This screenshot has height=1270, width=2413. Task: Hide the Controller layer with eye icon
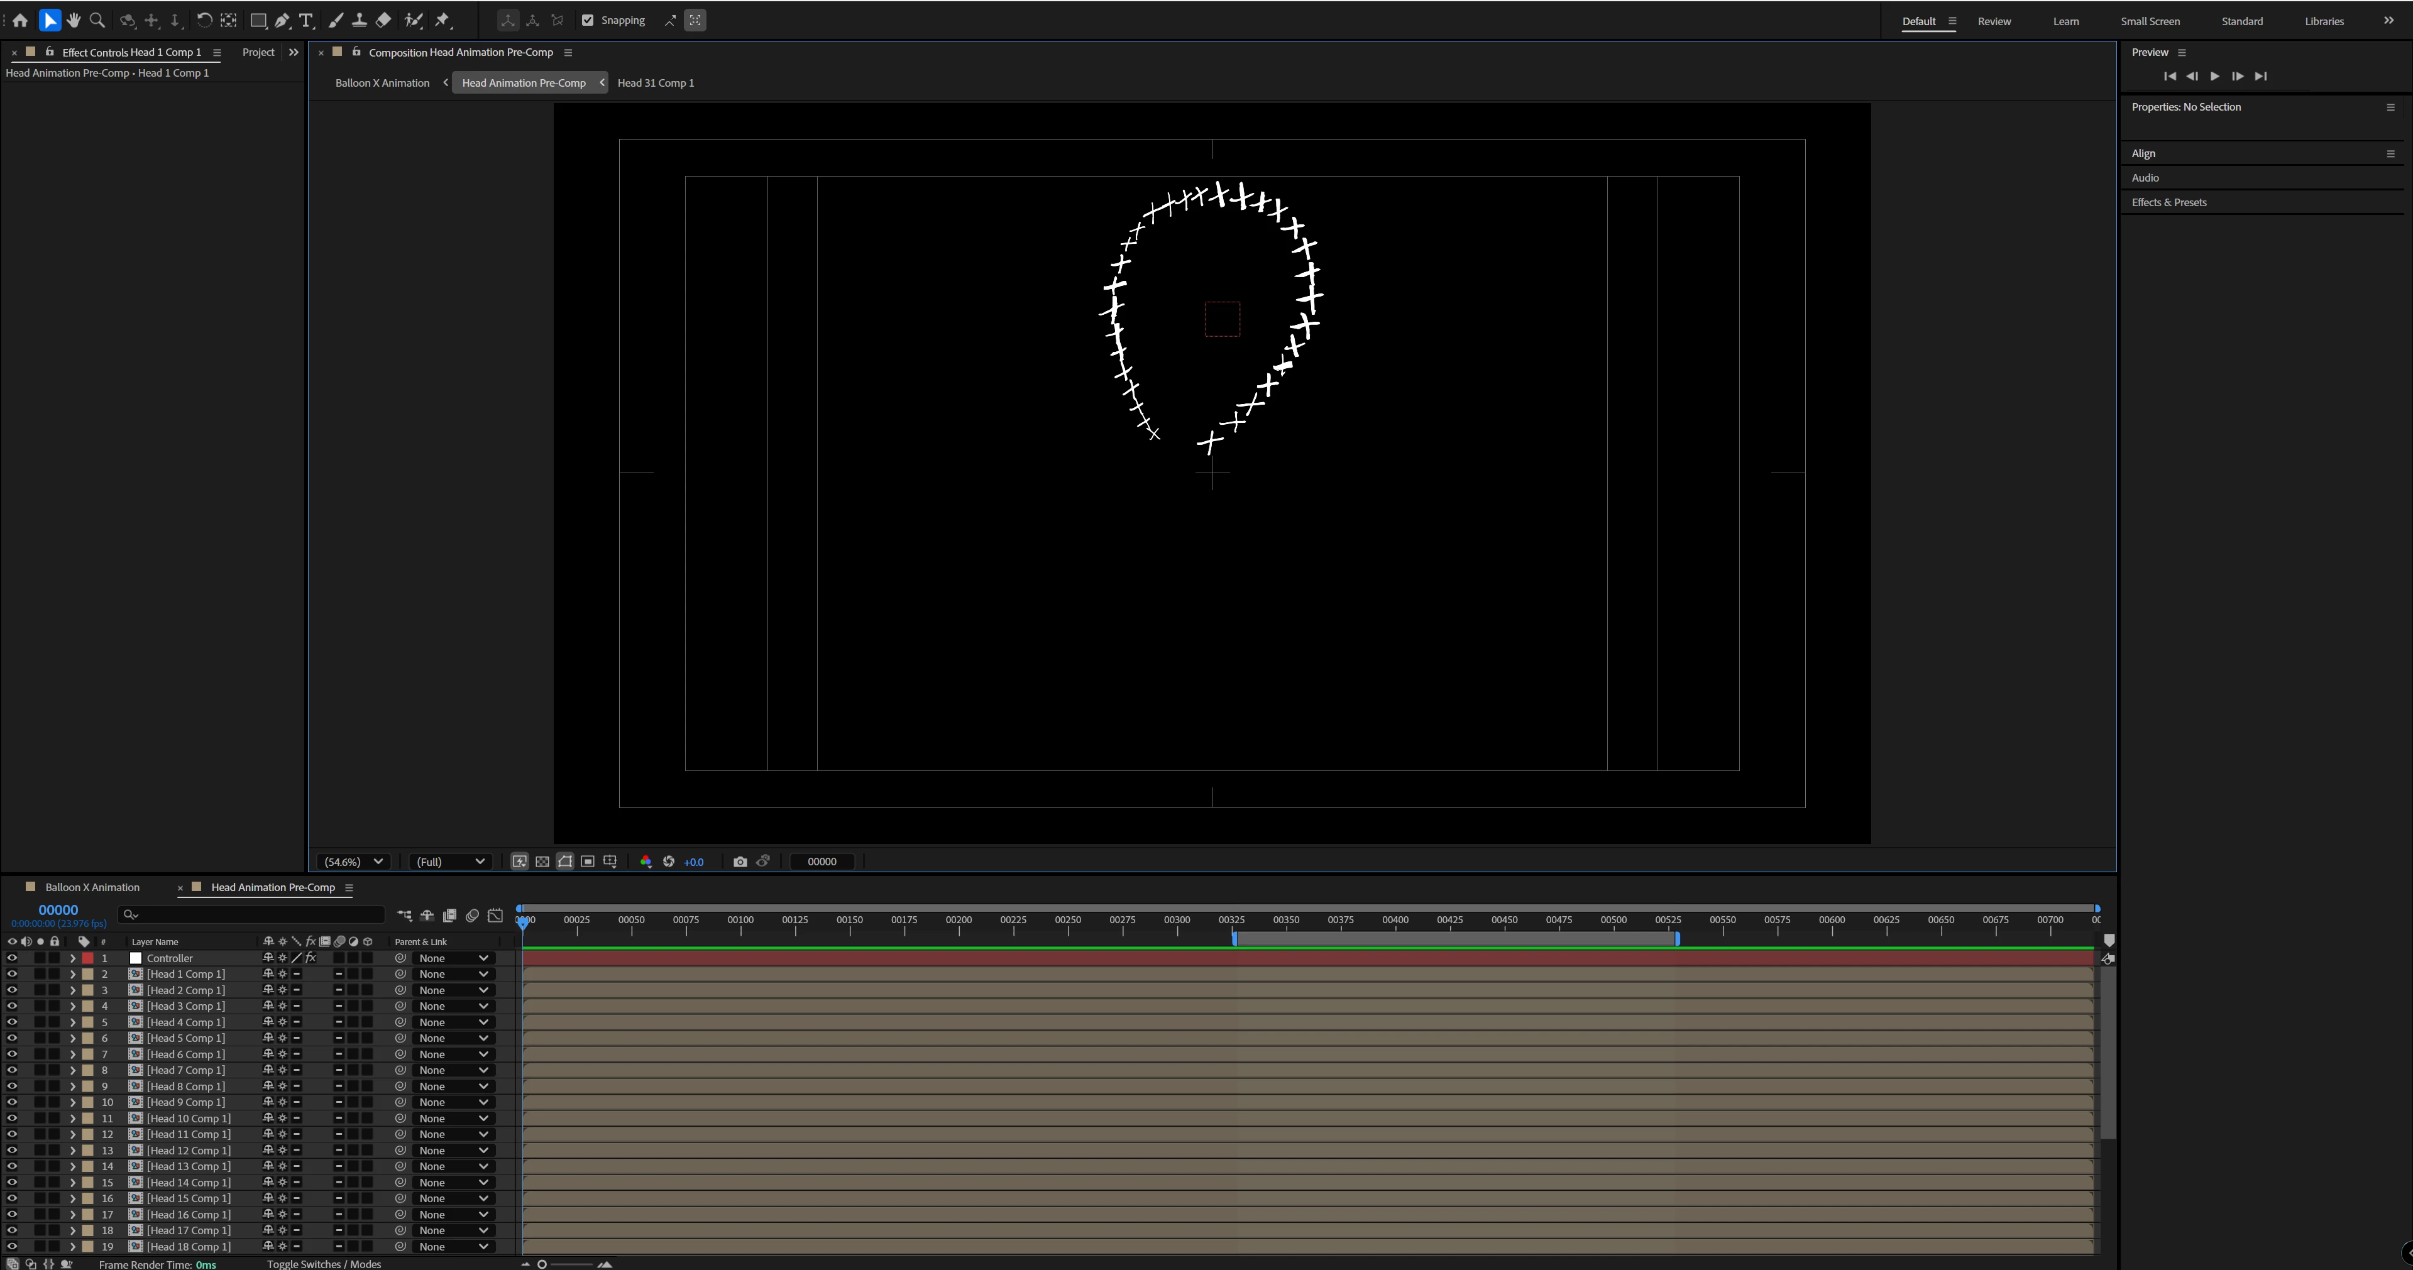click(x=12, y=958)
